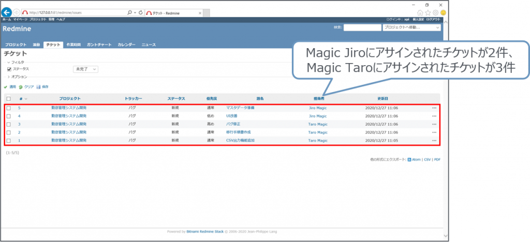Viewport: 530px width, 242px height.
Task: Uncheck the ステータス filter checkbox
Action: [x=9, y=69]
